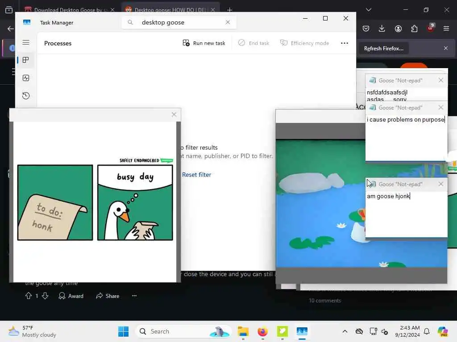Viewport: 457px width, 342px height.
Task: Open the weather widget showing 57°F
Action: tap(32, 331)
